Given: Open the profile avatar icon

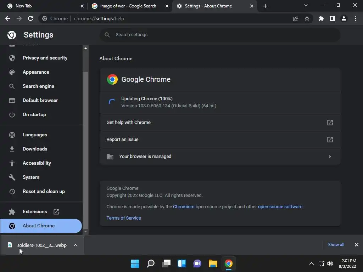Looking at the screenshot, I should click(344, 18).
